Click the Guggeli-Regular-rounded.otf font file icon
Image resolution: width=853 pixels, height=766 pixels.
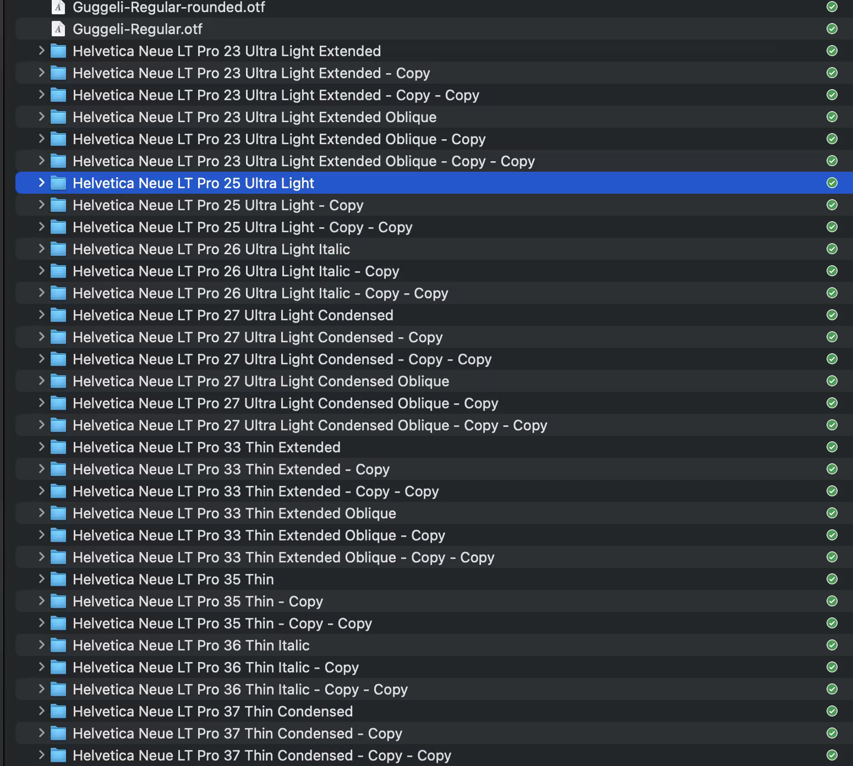pos(58,7)
